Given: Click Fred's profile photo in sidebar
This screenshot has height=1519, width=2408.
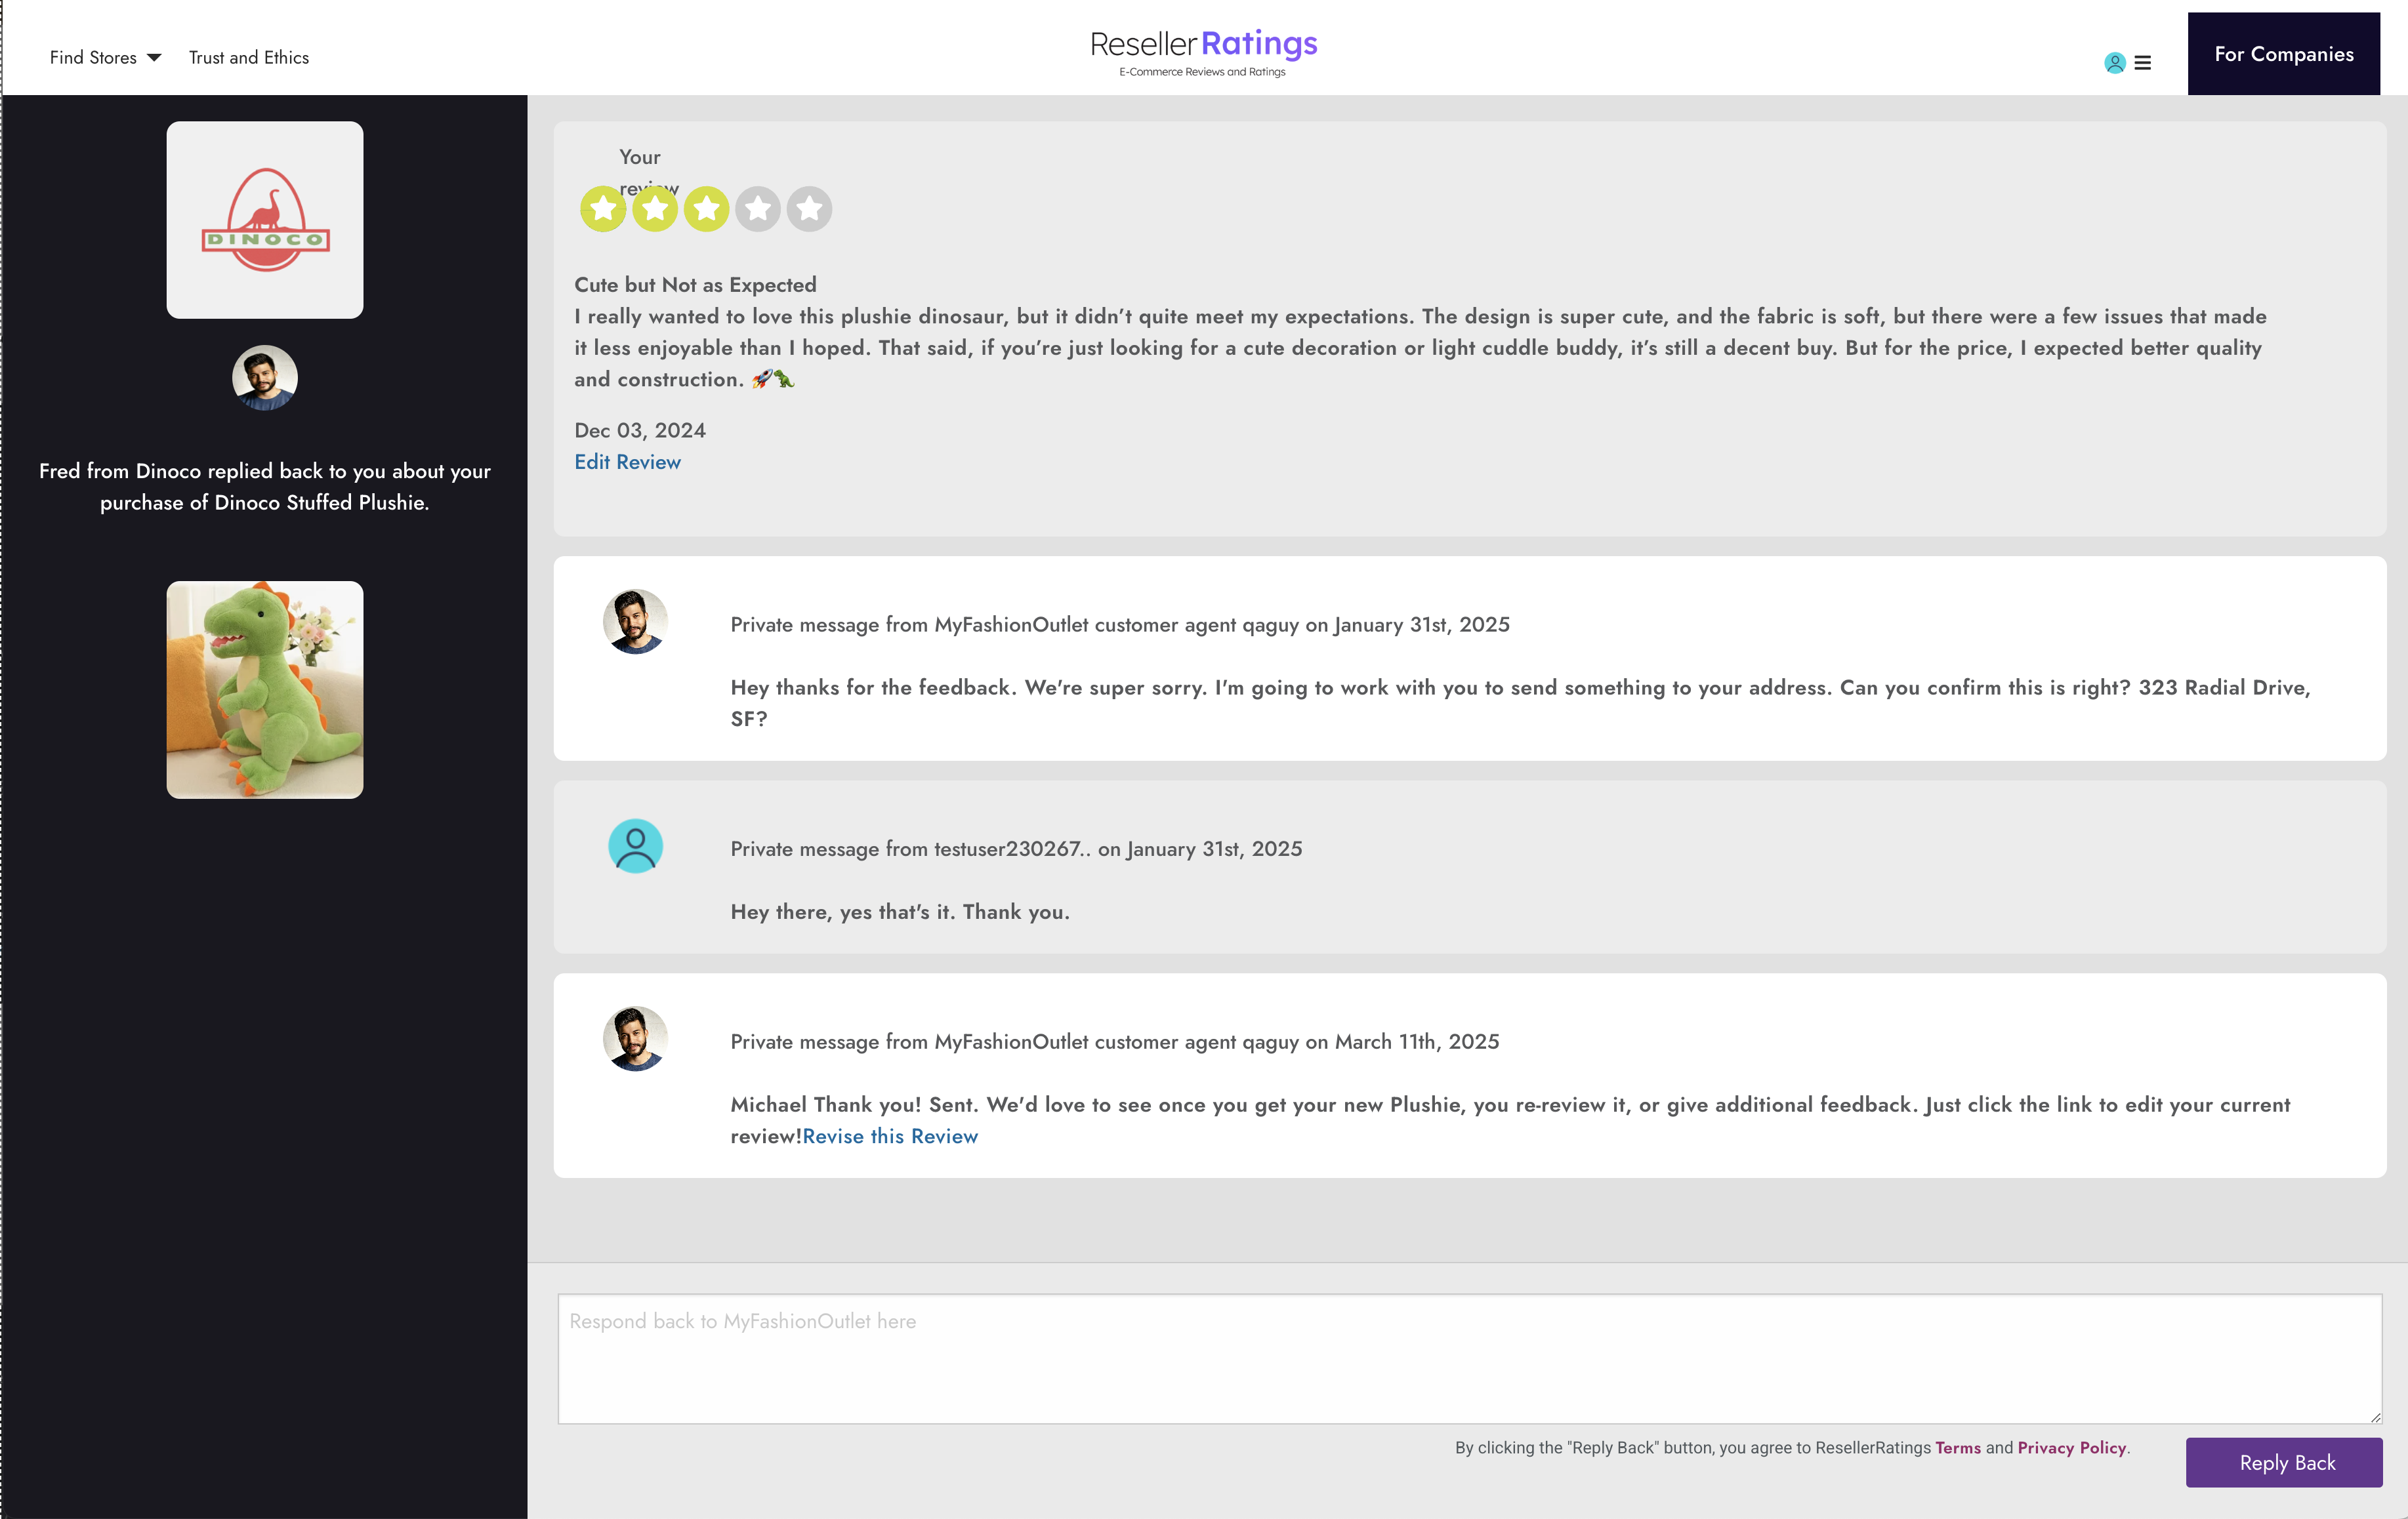Looking at the screenshot, I should coord(265,378).
